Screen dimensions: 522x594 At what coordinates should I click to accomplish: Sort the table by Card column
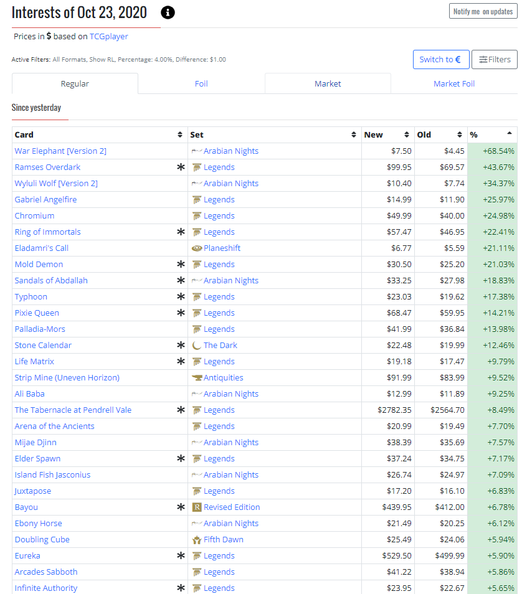point(179,135)
